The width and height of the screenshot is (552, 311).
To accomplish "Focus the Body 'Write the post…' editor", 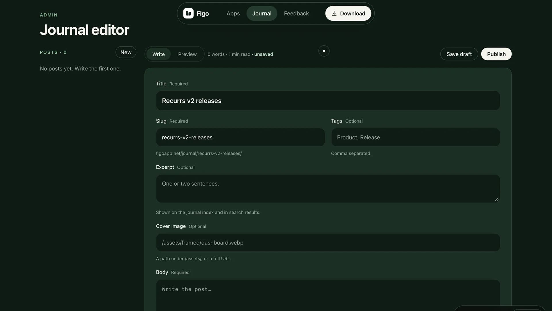I will pos(328,295).
